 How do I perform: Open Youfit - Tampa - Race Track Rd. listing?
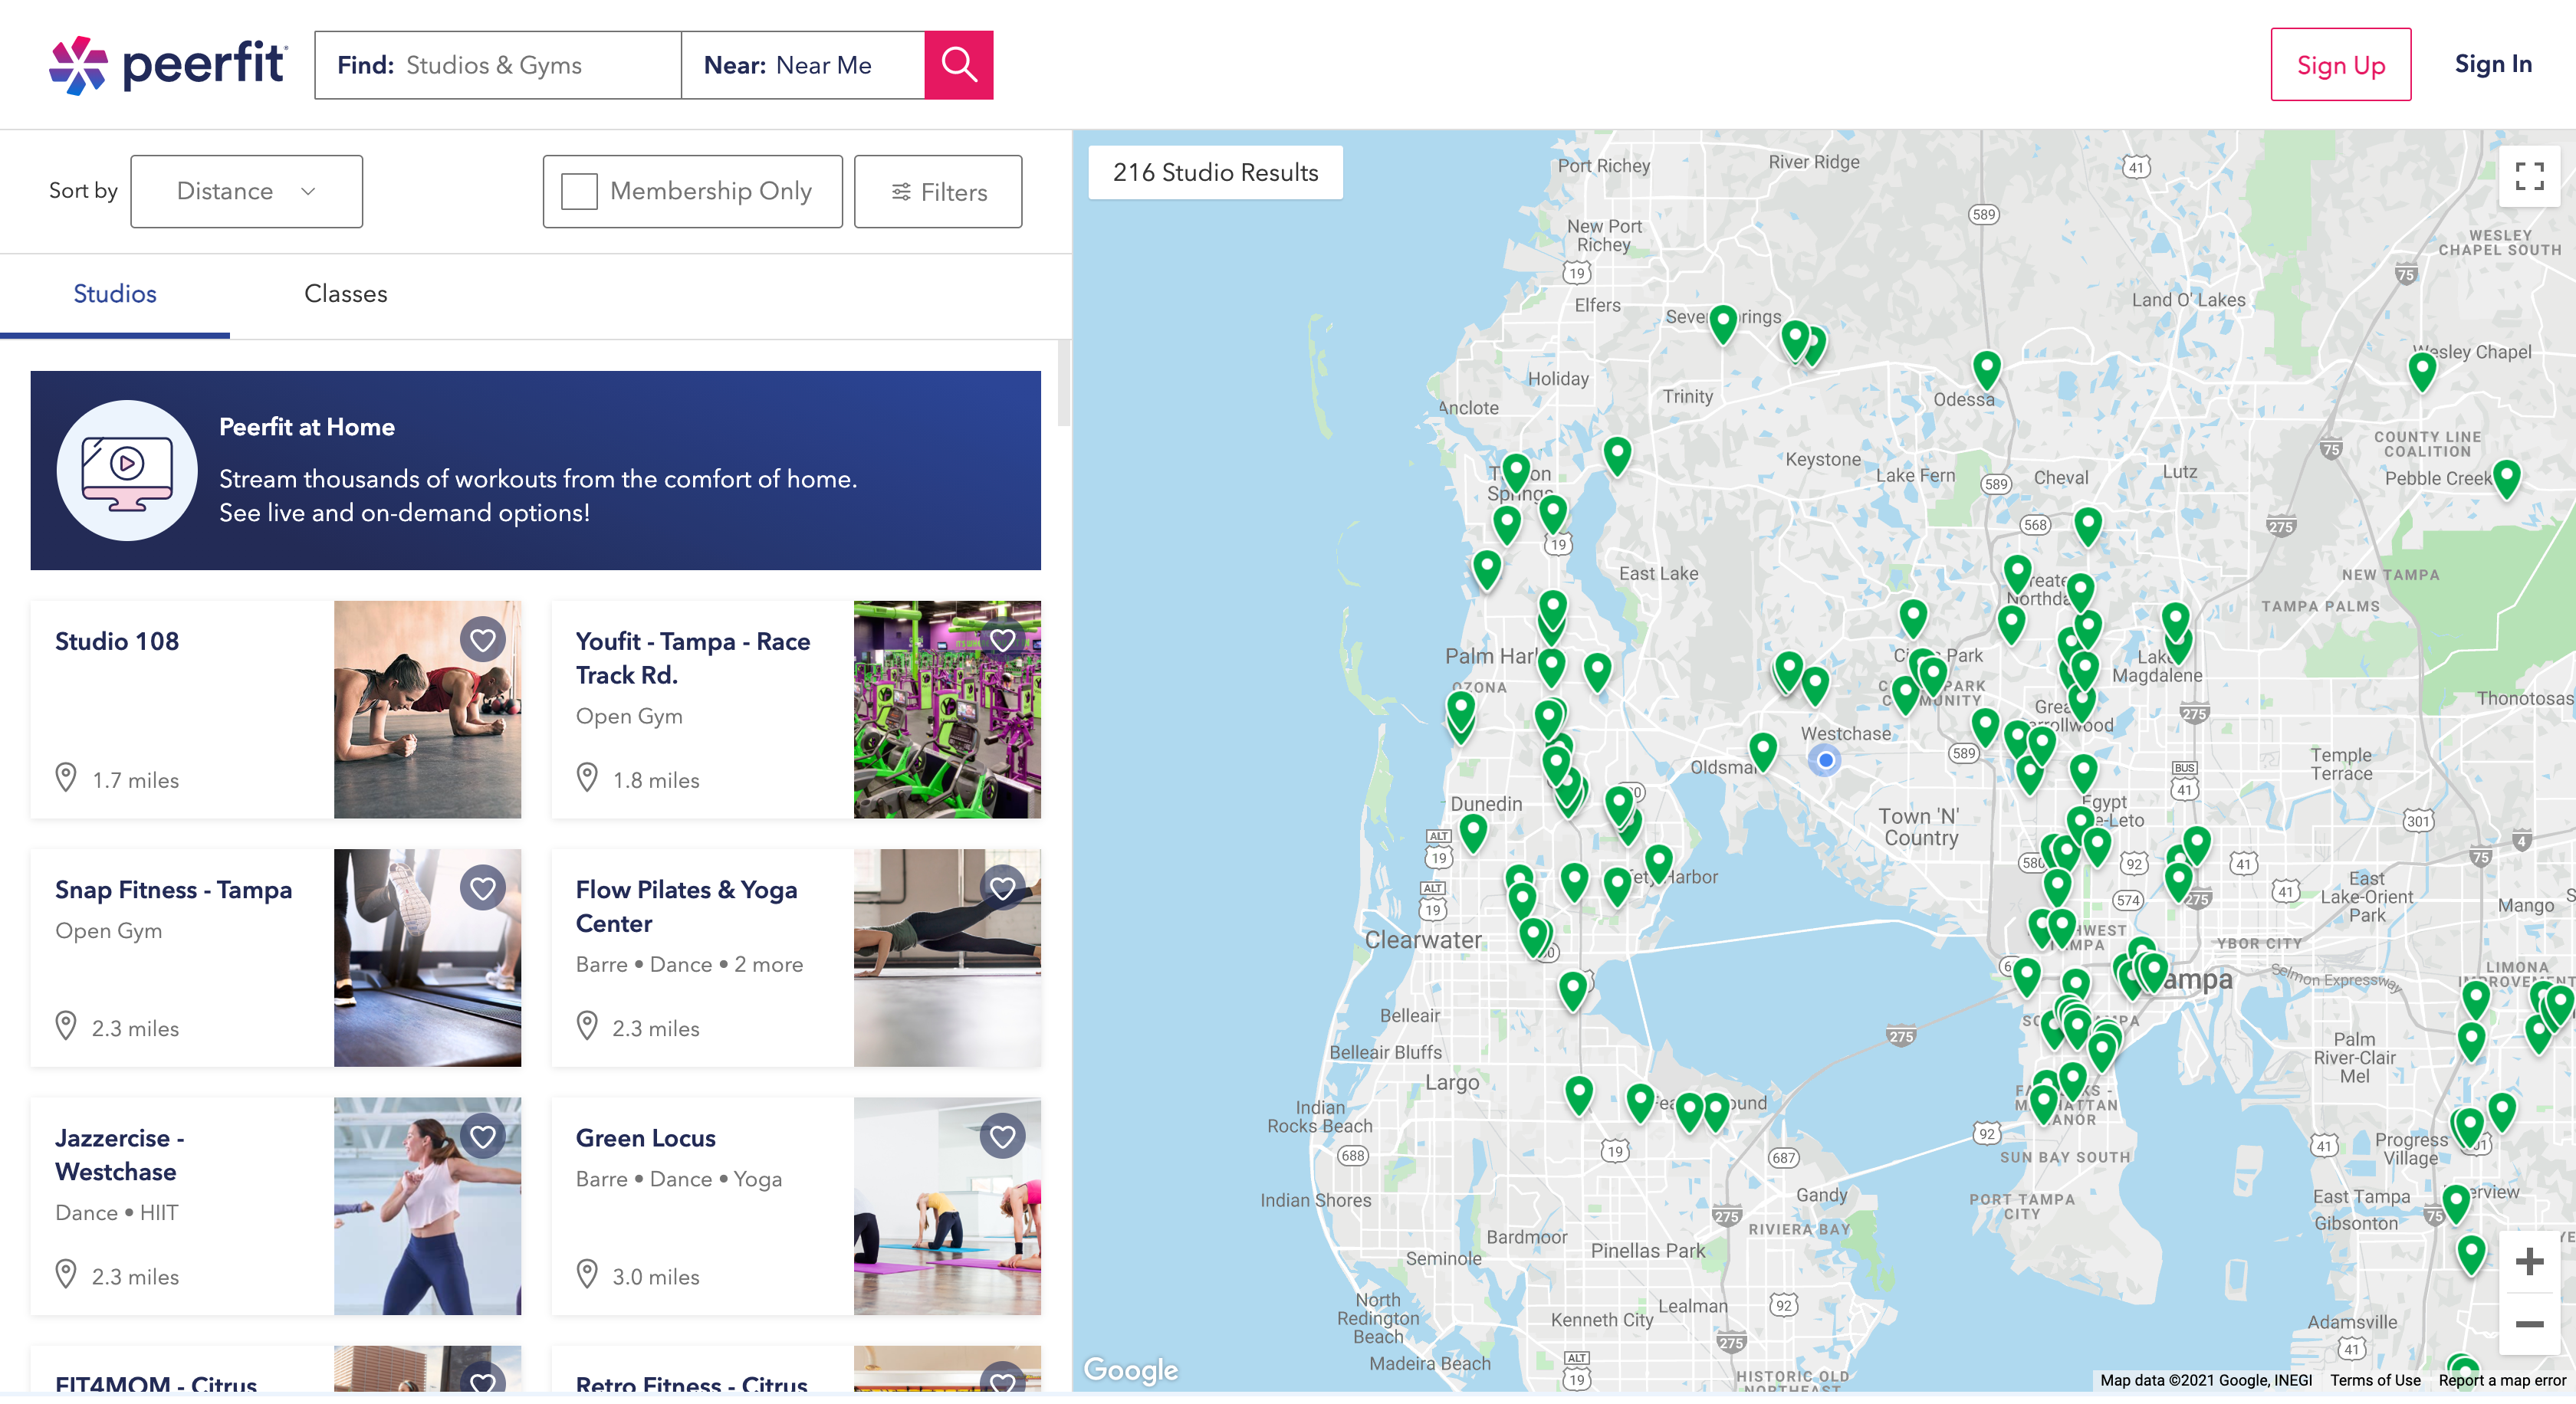click(x=692, y=658)
